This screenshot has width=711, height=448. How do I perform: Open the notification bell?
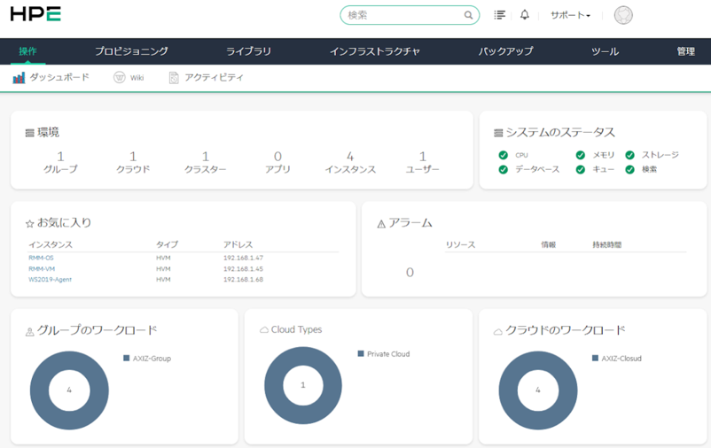(x=525, y=15)
